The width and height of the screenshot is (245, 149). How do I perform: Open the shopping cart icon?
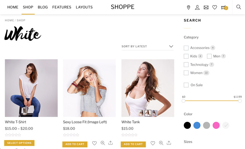point(225,7)
